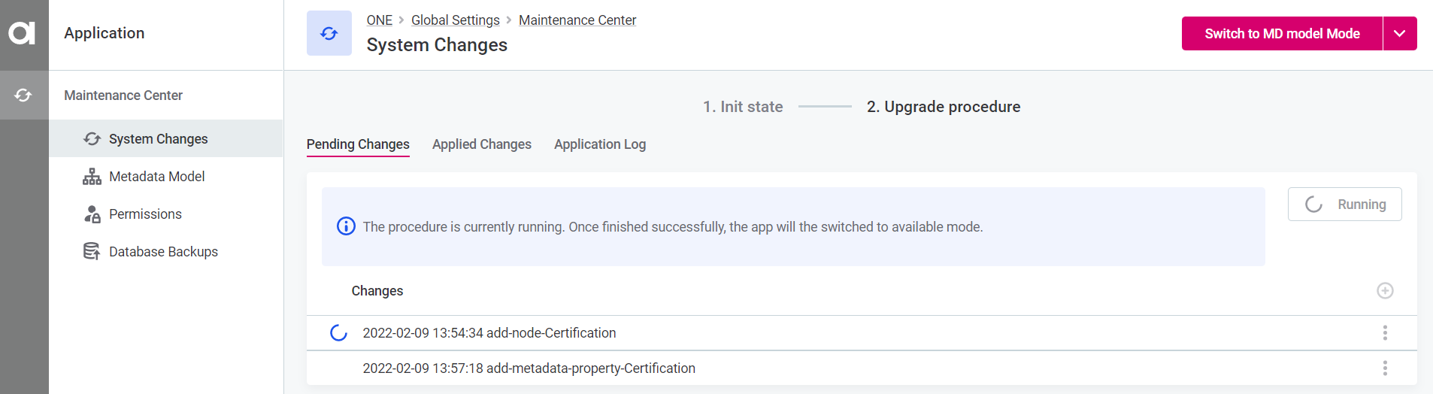The image size is (1433, 394).
Task: Switch to the Applied Changes tab
Action: click(481, 144)
